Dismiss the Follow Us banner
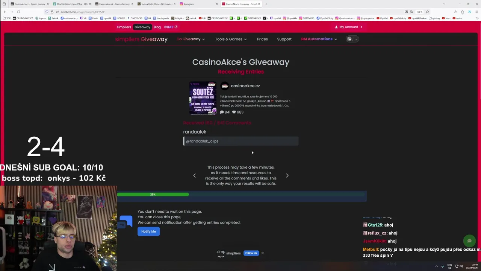The height and width of the screenshot is (271, 481). pos(262,253)
